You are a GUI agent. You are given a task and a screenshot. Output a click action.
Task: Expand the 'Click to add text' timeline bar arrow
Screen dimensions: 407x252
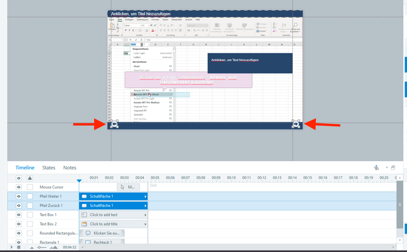145,215
